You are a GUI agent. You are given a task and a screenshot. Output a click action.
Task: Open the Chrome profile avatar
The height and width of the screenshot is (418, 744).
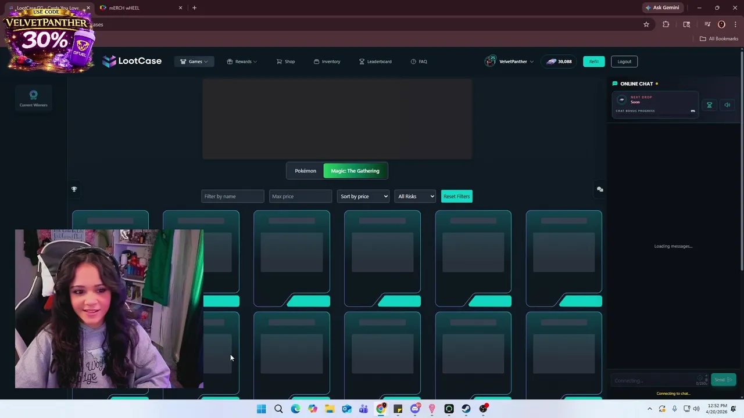722,24
